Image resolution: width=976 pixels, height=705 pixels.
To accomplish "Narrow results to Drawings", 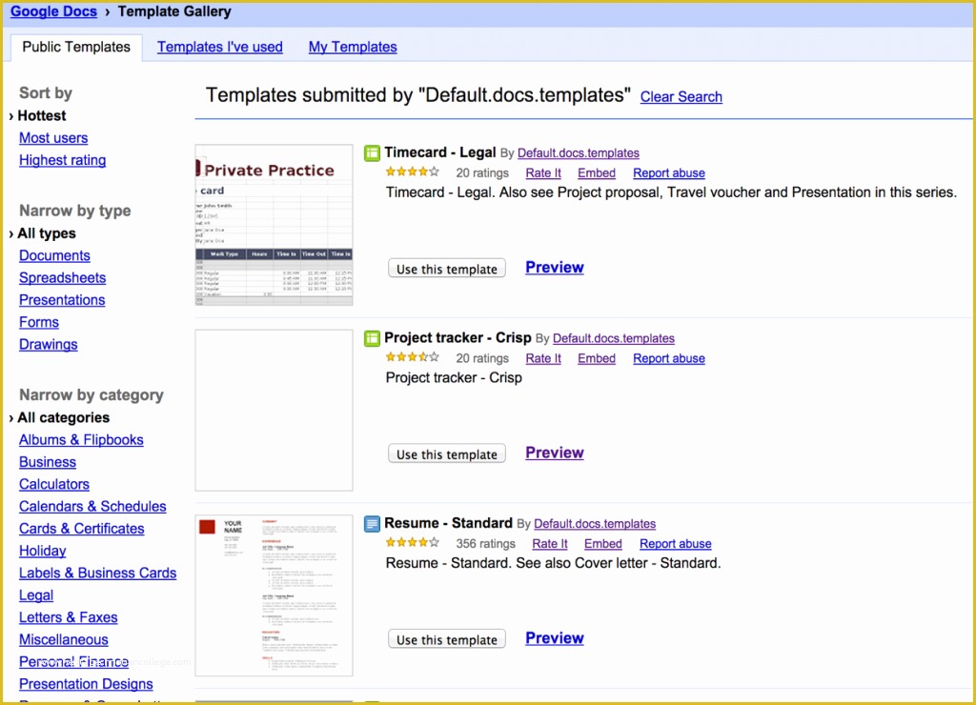I will (x=49, y=345).
